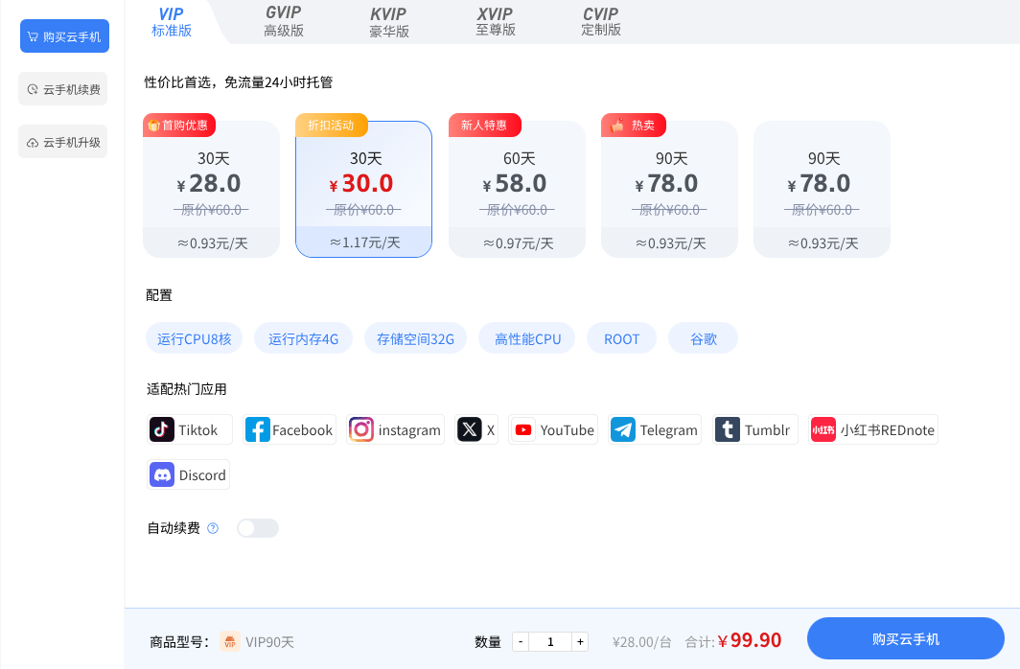The height and width of the screenshot is (669, 1020).
Task: Open 云手机升级 in the sidebar
Action: 63,142
